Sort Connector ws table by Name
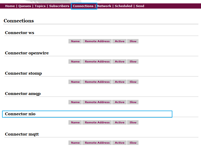The width and height of the screenshot is (201, 147). tap(75, 41)
